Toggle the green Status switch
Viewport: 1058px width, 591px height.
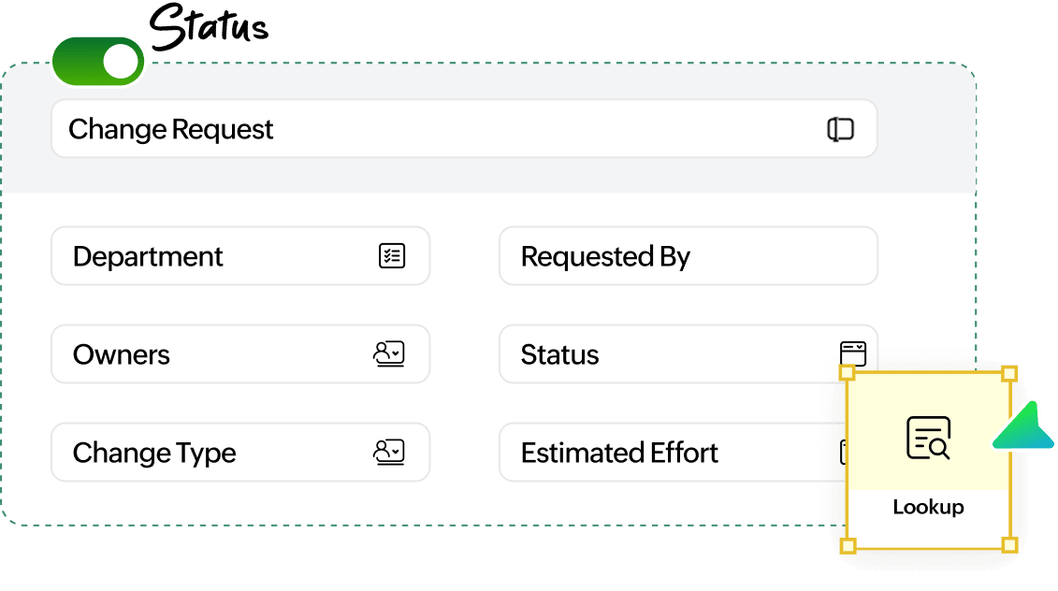pyautogui.click(x=98, y=62)
